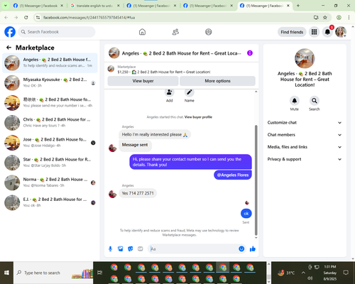Switch to first Messenger Facebook tab

coord(38,6)
